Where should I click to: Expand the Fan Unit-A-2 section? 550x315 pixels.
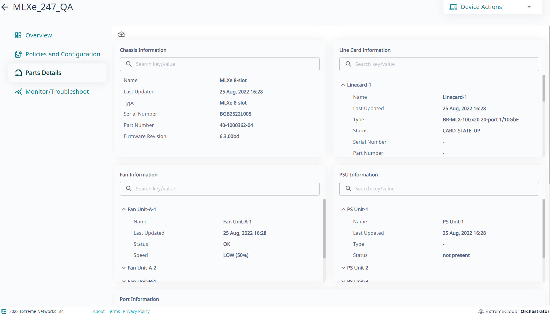click(x=124, y=268)
